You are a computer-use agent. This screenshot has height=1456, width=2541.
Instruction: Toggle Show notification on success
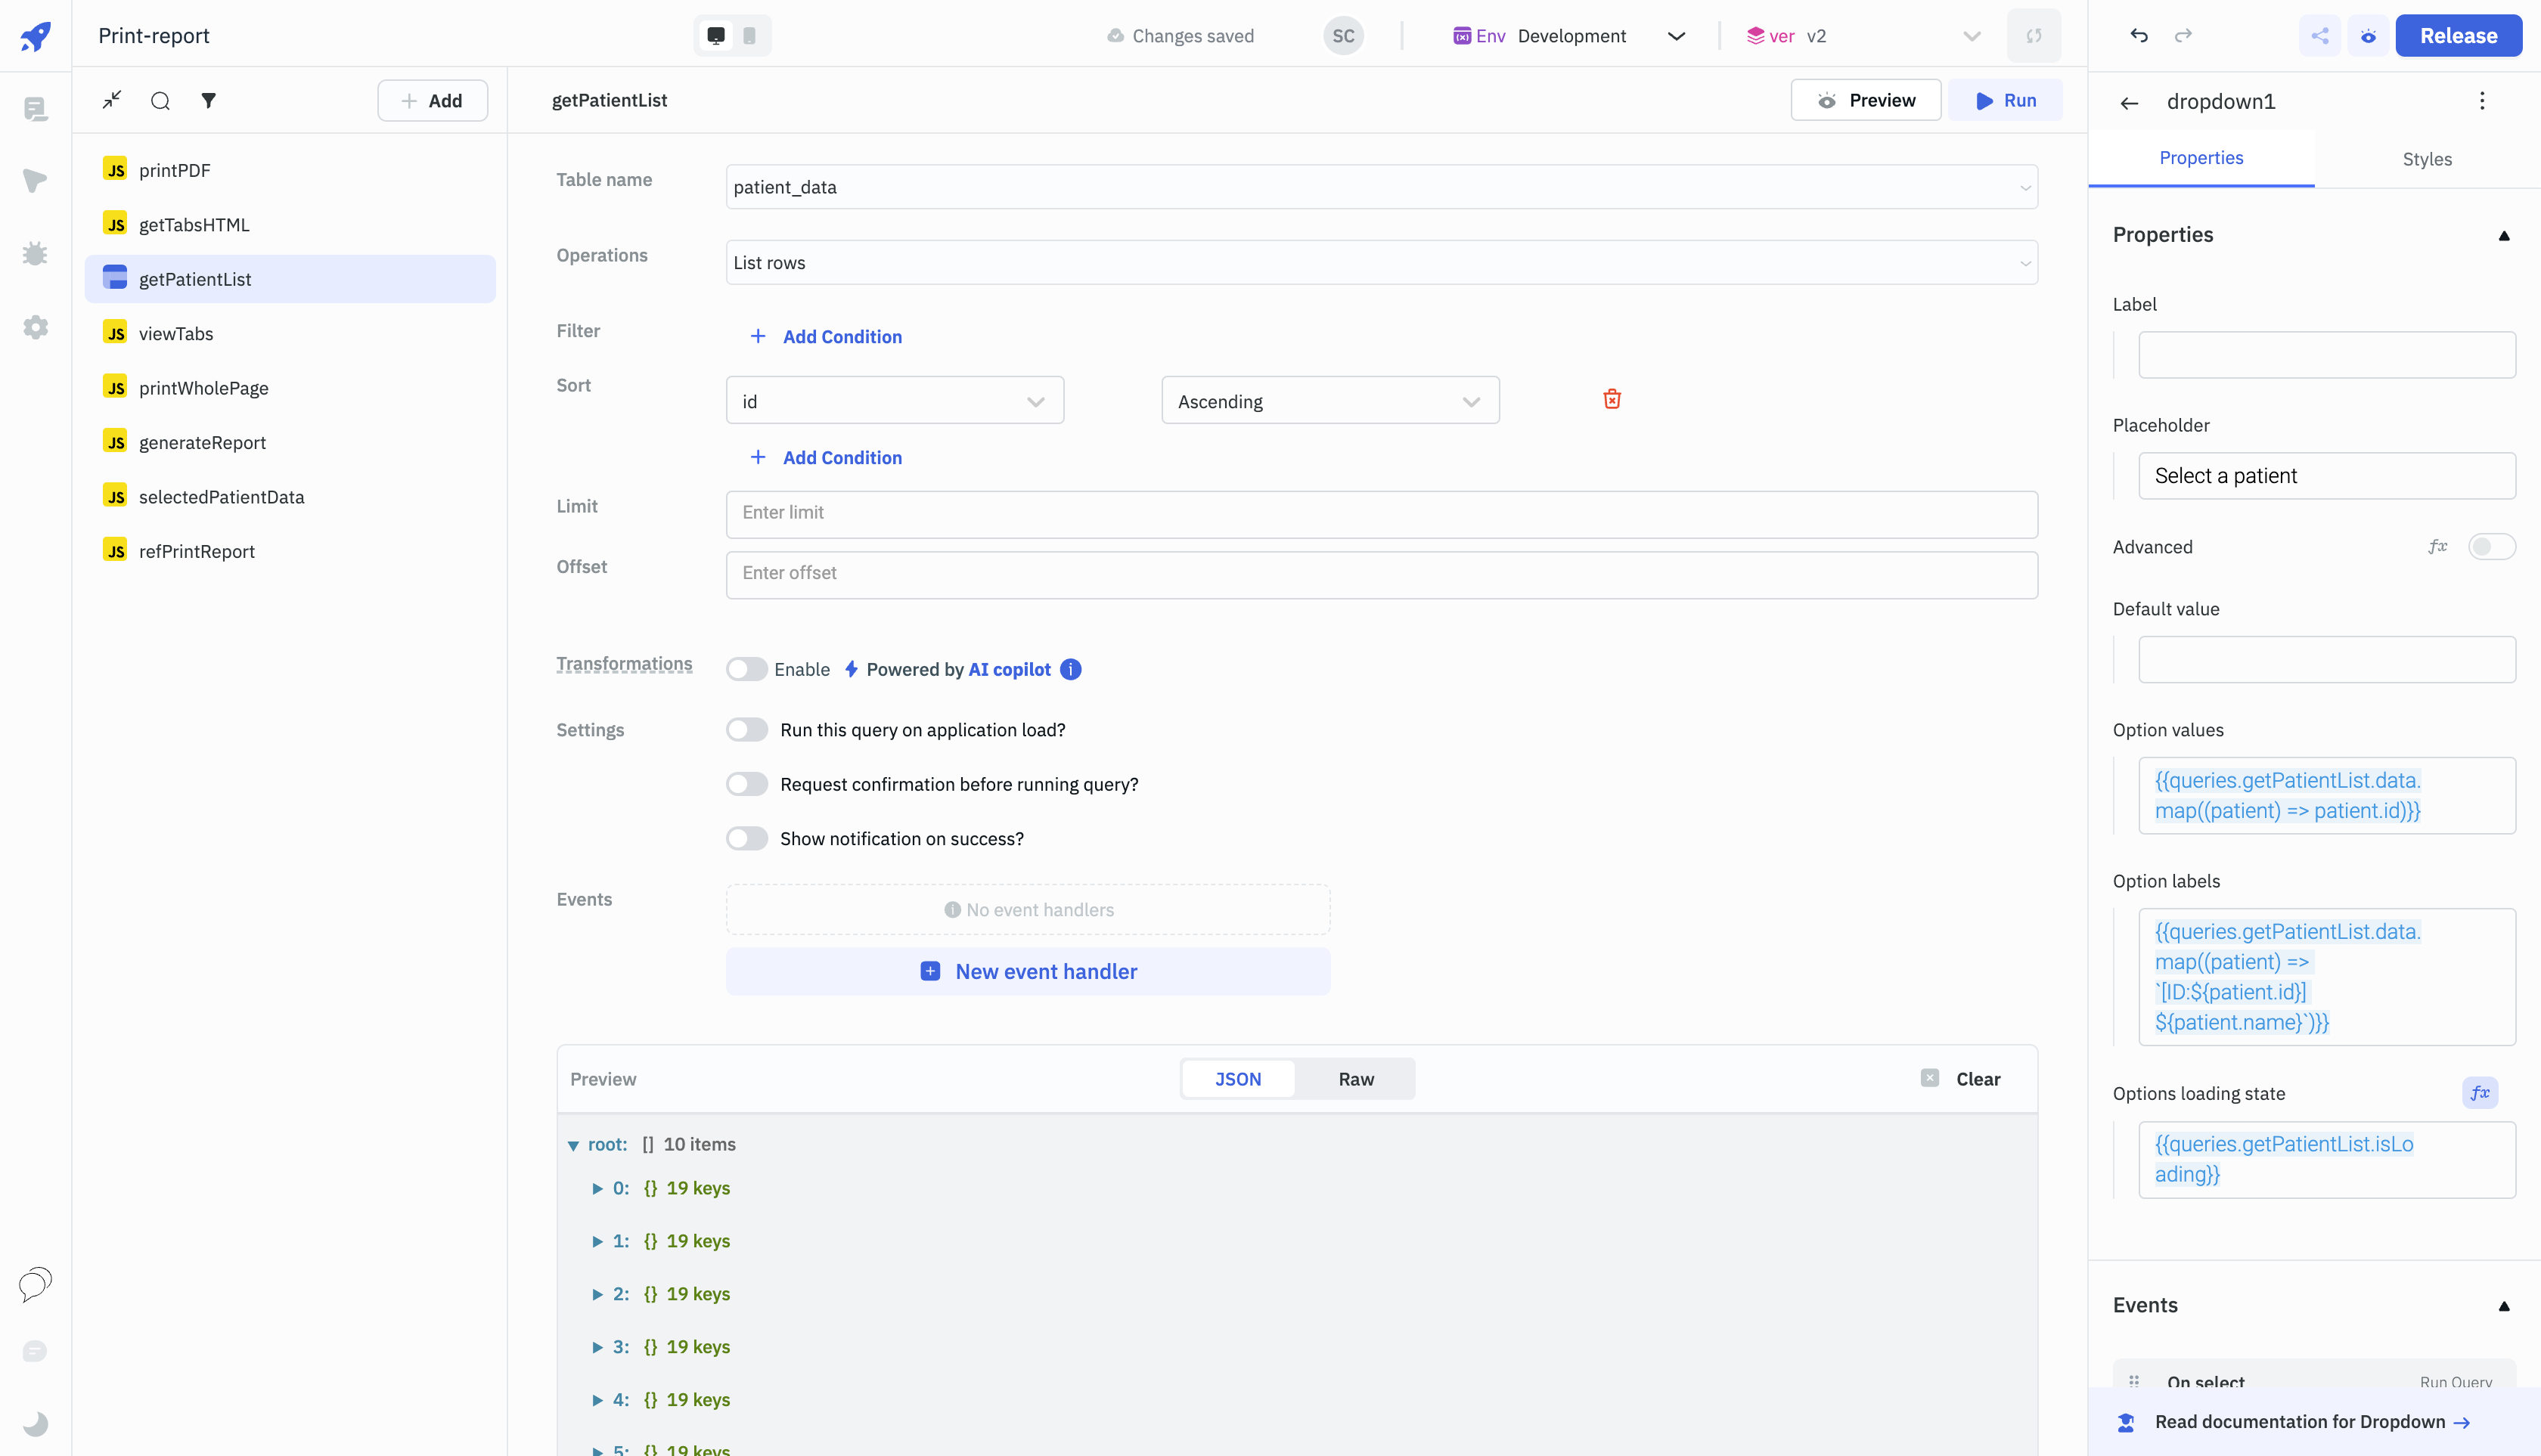point(746,839)
